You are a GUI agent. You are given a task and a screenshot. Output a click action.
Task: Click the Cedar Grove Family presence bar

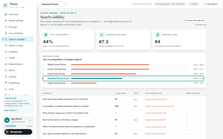pos(84,83)
